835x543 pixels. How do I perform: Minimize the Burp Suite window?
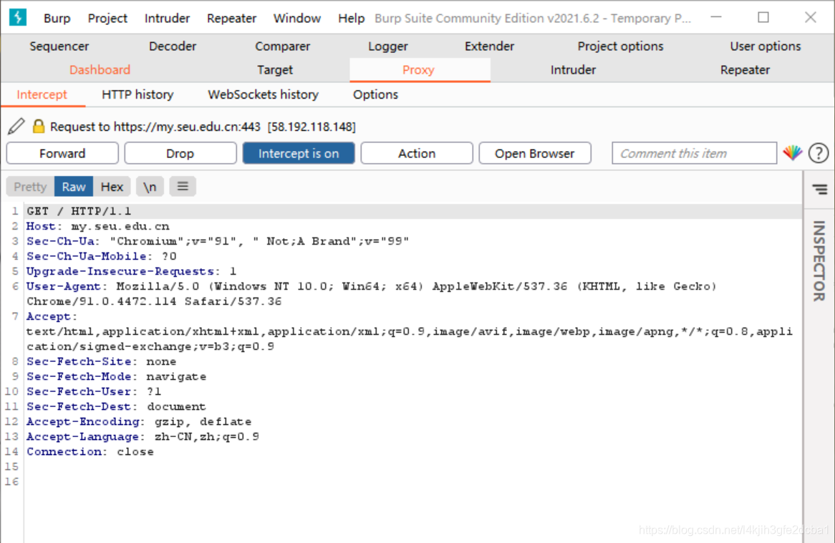[x=716, y=18]
